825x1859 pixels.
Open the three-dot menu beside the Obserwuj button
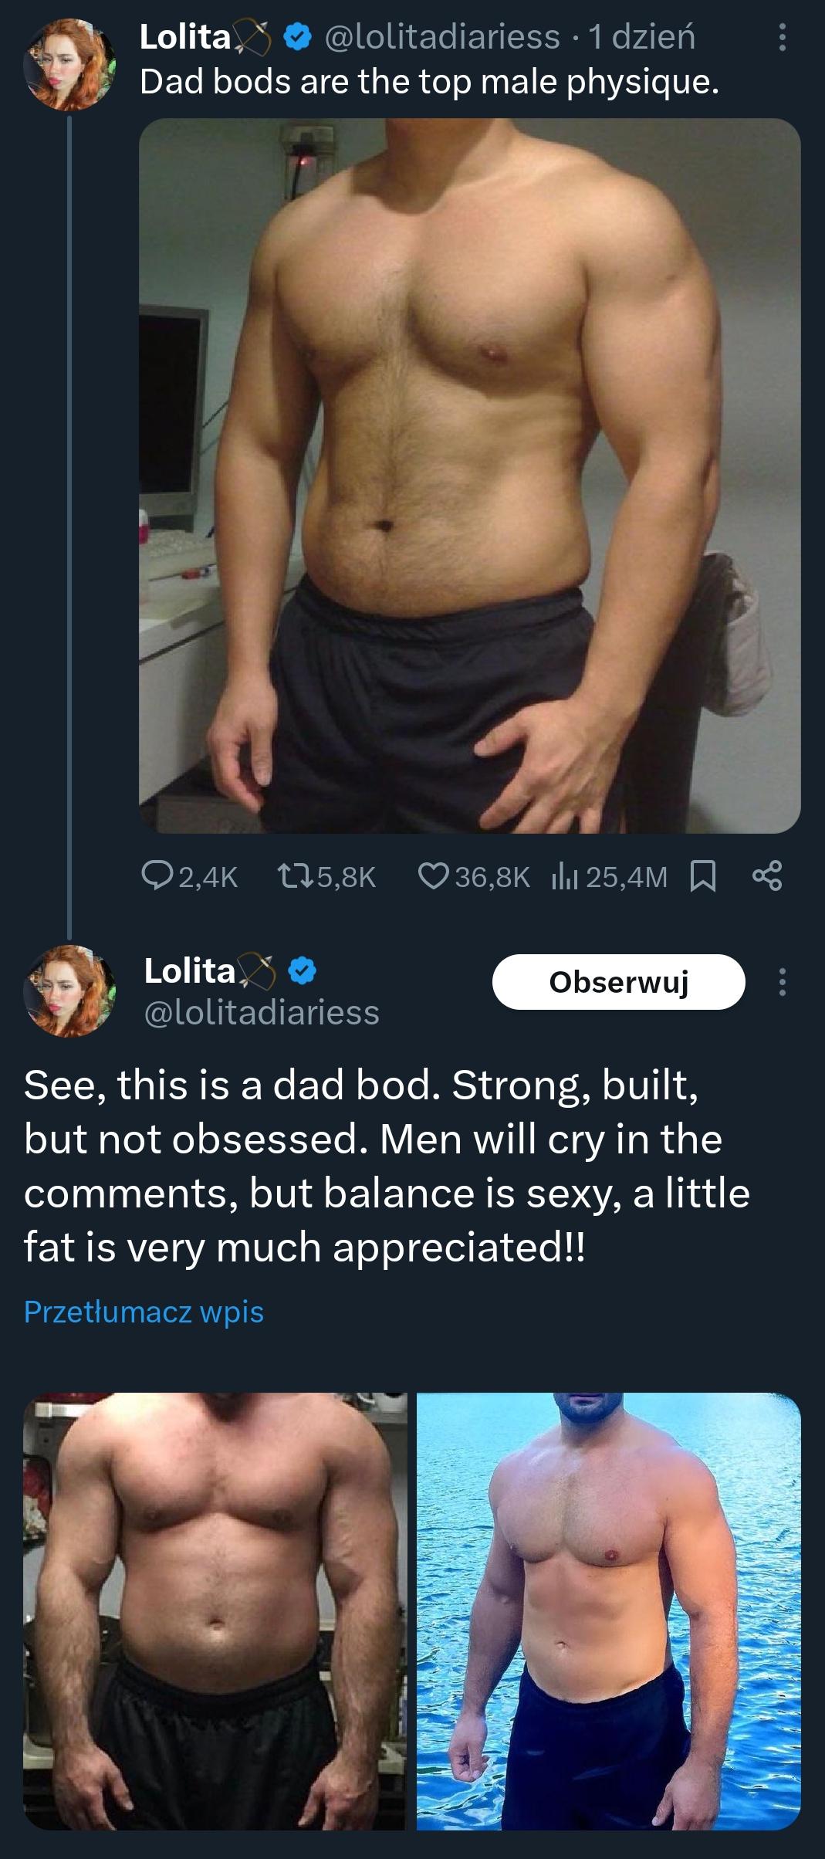pyautogui.click(x=782, y=982)
